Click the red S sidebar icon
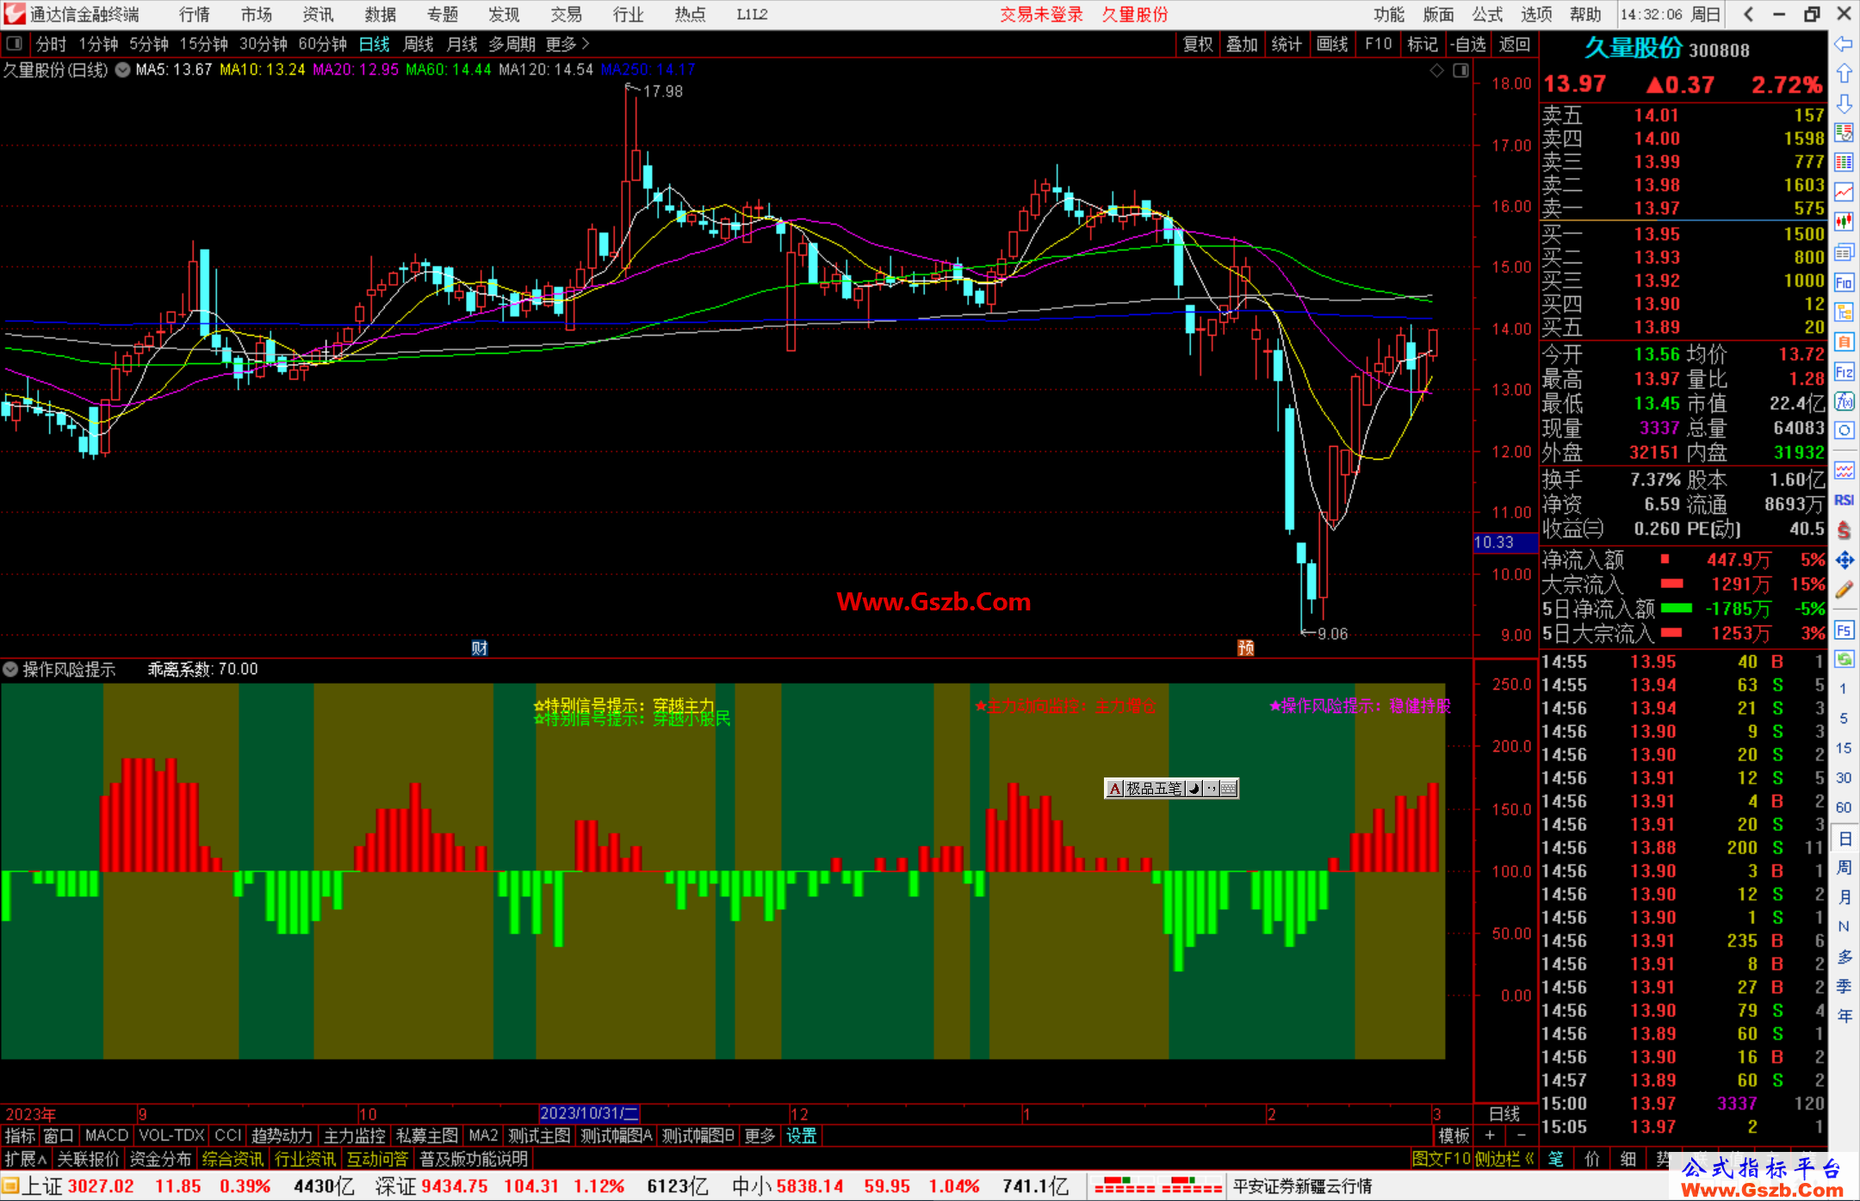The image size is (1860, 1201). tap(1844, 530)
